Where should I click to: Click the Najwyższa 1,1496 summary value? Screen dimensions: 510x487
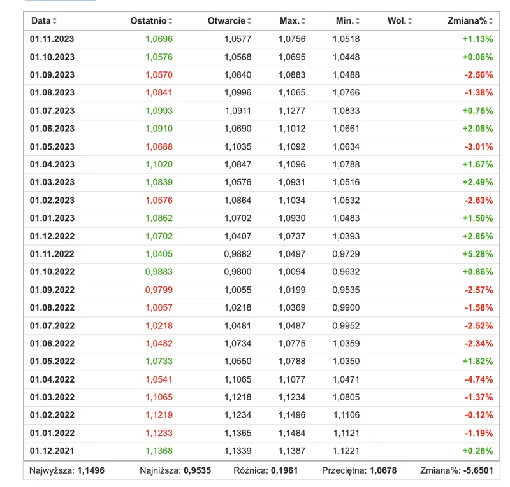[x=91, y=470]
